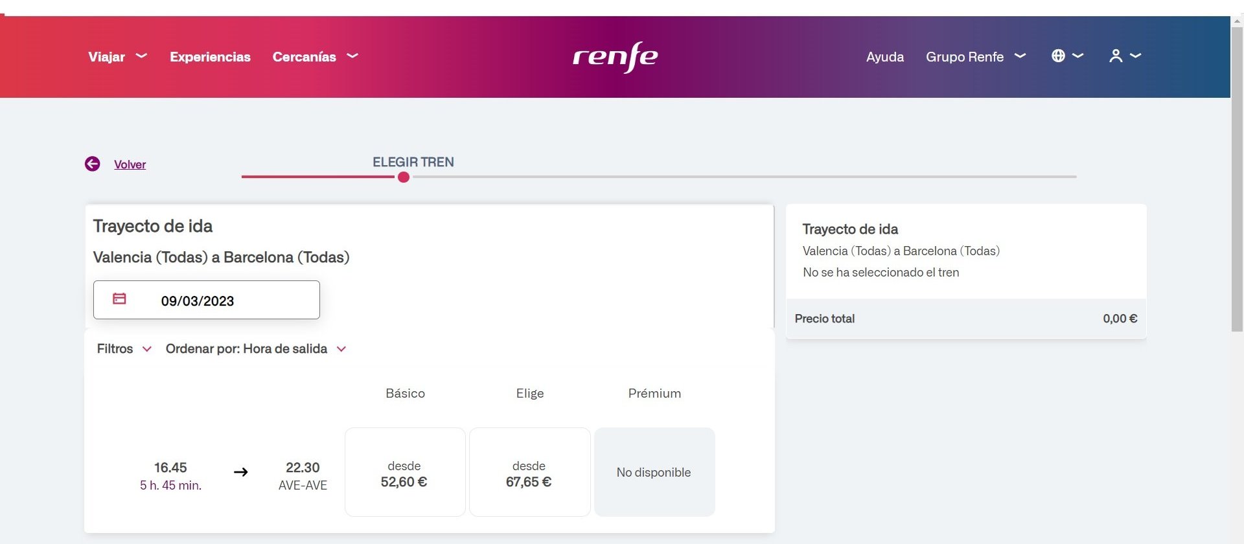Viewport: 1244px width, 544px height.
Task: Click the Renfe logo
Action: click(x=615, y=57)
